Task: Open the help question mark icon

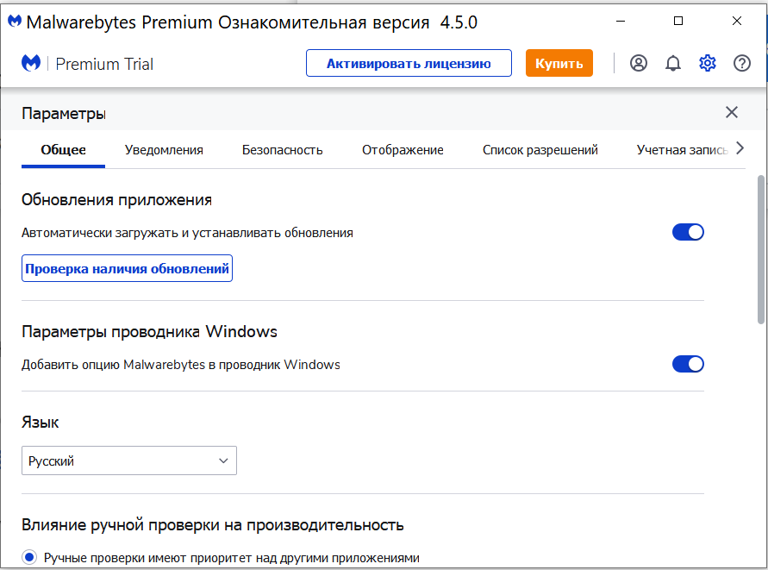Action: (742, 63)
